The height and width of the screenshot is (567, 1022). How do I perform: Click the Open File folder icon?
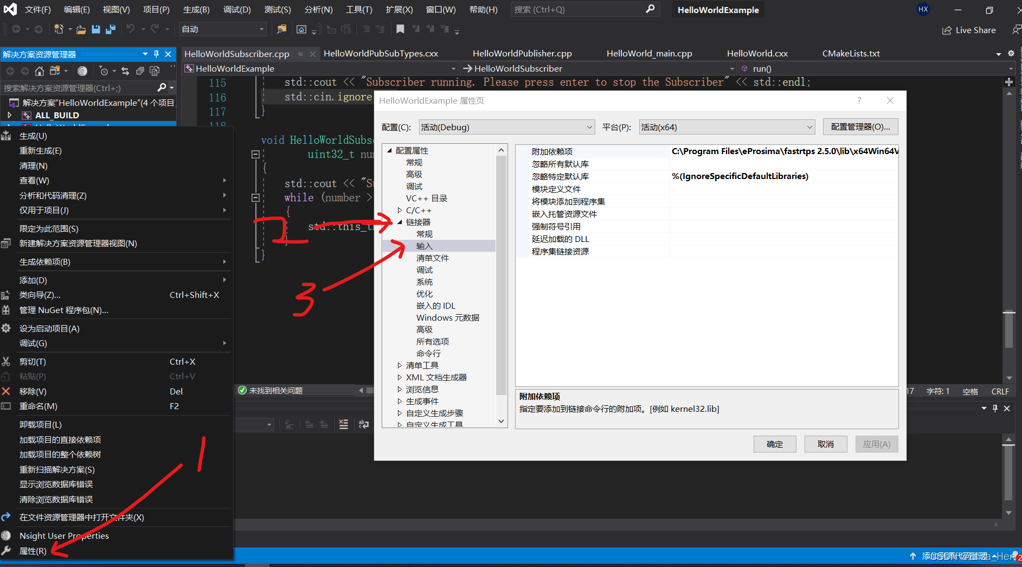(81, 29)
